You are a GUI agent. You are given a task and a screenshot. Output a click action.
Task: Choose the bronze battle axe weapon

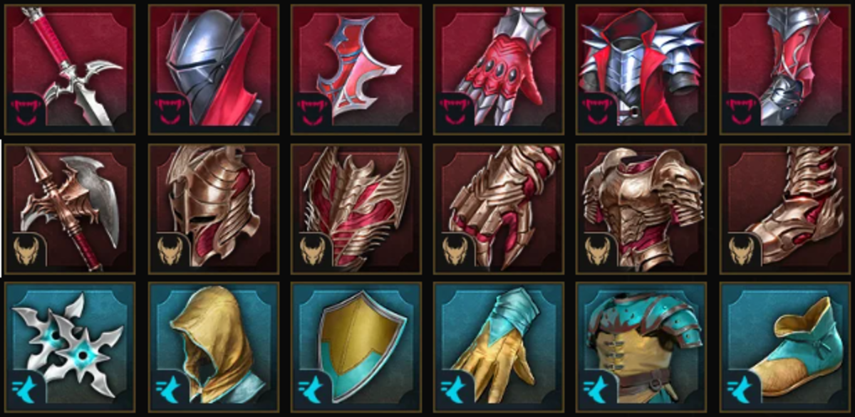pos(71,208)
